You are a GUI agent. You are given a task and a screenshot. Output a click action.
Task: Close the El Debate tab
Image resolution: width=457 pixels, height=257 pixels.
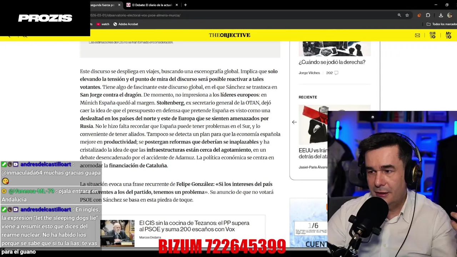point(177,5)
